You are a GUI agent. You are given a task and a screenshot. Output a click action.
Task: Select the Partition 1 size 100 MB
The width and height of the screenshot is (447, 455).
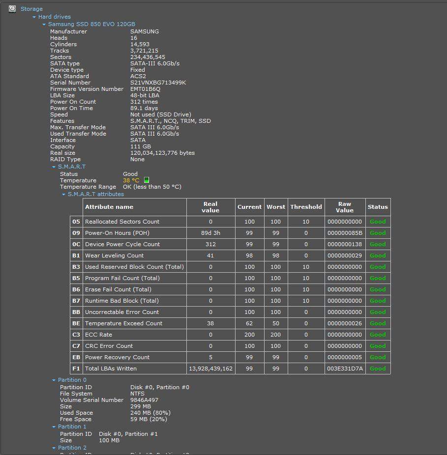click(109, 440)
